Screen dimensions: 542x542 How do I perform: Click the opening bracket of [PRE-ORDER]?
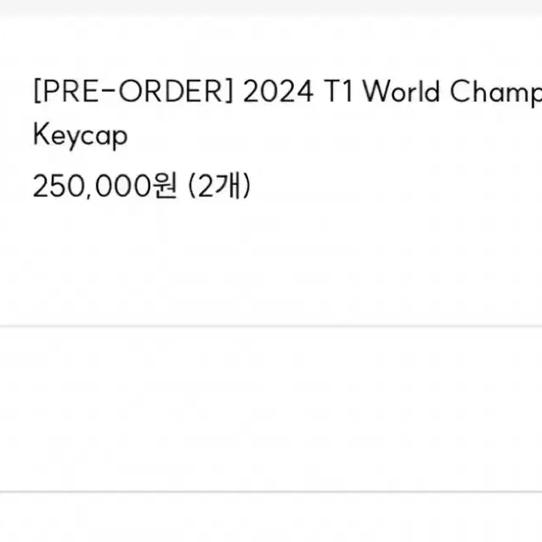(x=37, y=91)
